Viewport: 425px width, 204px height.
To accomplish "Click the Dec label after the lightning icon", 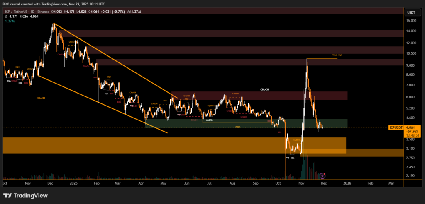I will tap(323, 182).
